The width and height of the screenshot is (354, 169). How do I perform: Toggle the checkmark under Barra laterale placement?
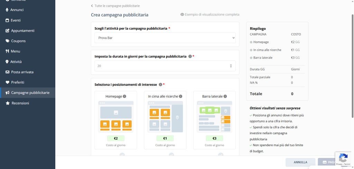tap(221, 155)
